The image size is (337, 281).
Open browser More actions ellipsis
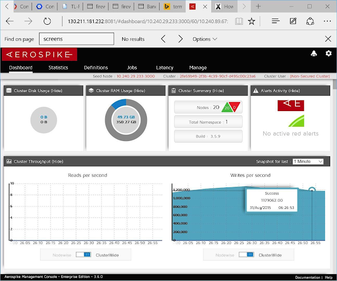tap(327, 21)
